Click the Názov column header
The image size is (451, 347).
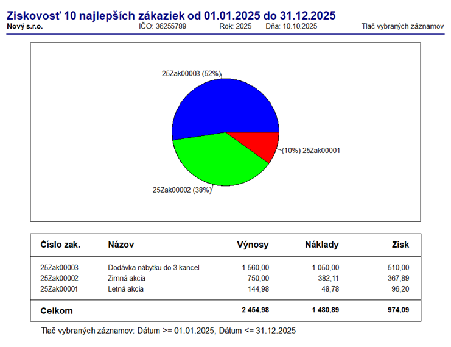pos(121,245)
